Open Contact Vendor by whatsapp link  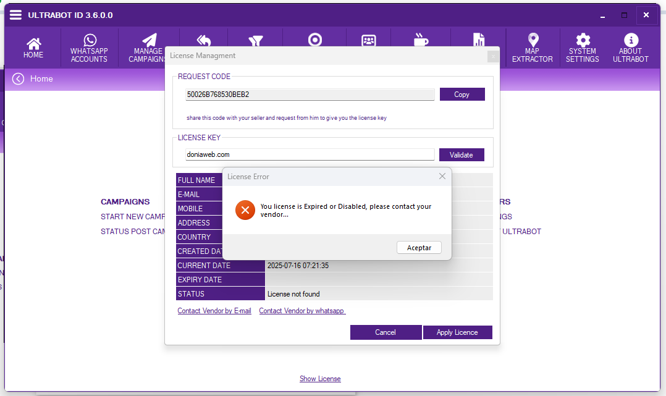pos(302,311)
